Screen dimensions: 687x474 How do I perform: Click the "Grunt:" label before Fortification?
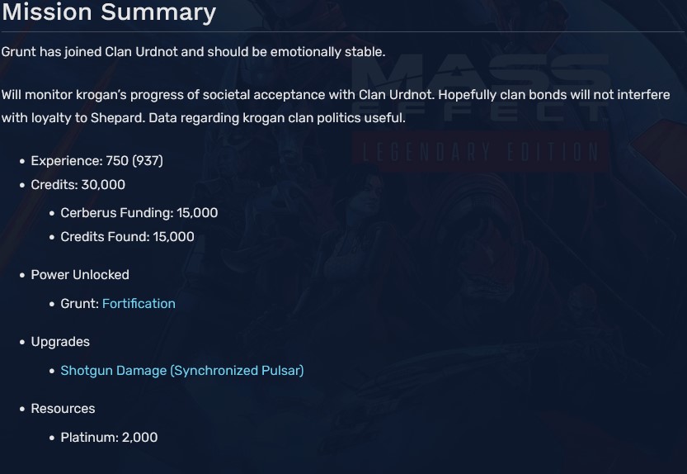coord(79,304)
